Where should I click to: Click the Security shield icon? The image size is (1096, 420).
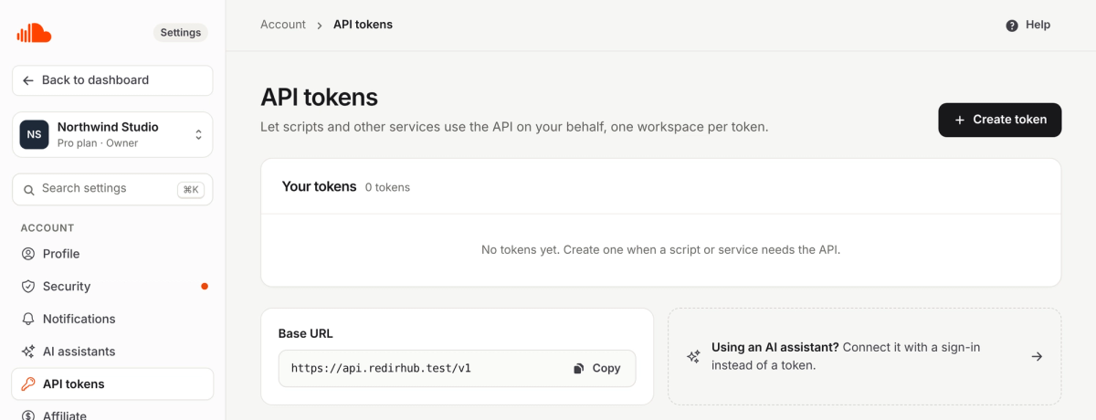click(28, 287)
